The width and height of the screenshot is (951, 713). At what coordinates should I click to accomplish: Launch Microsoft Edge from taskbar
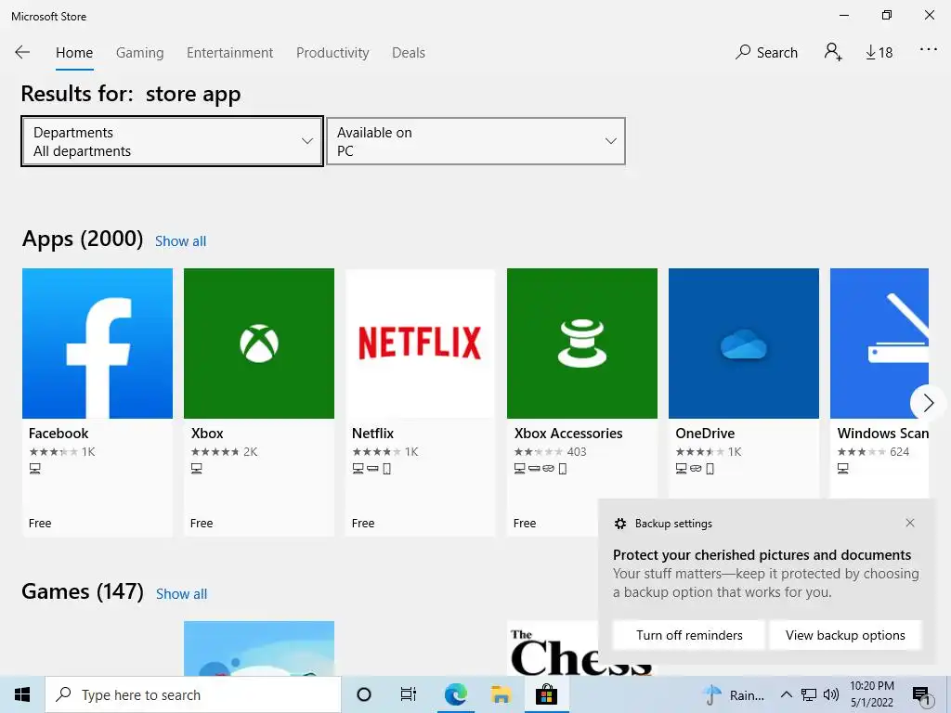coord(455,694)
